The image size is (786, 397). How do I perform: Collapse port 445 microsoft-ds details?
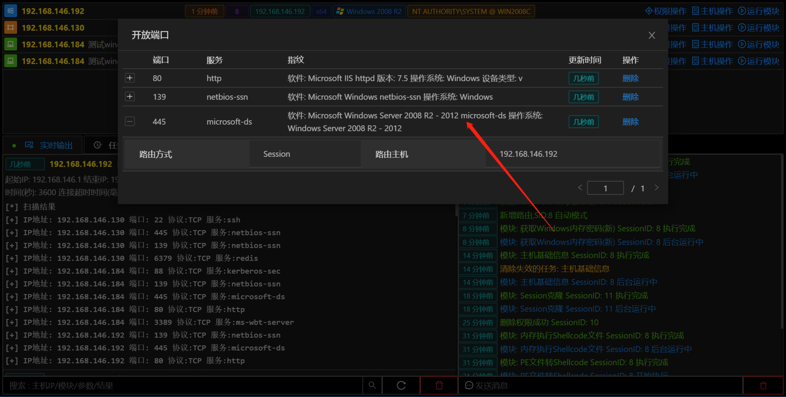click(x=130, y=121)
